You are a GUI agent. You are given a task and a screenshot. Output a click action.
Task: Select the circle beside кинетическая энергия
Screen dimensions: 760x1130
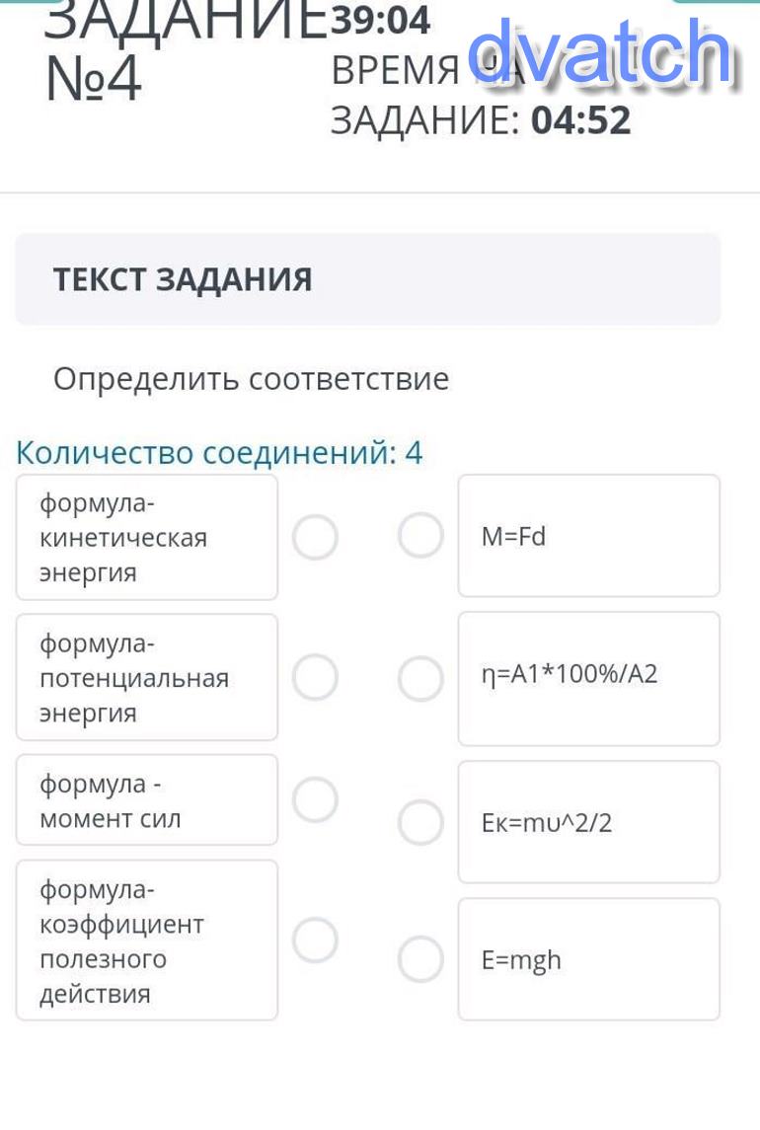[x=316, y=538]
